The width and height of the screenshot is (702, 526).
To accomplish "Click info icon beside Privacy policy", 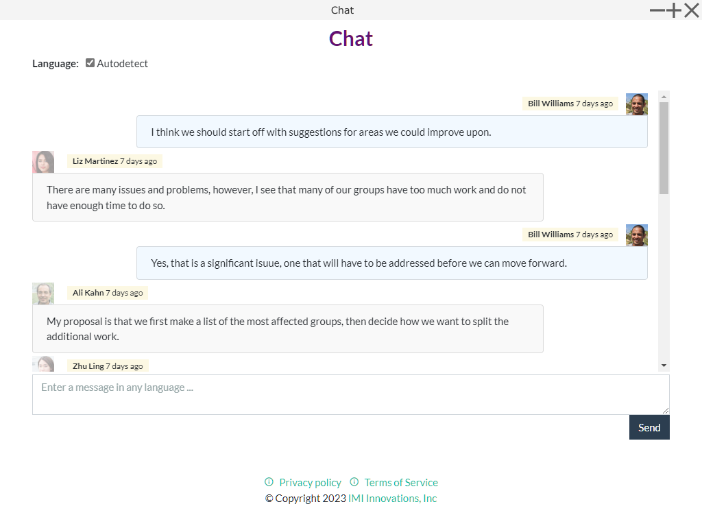I will point(269,482).
